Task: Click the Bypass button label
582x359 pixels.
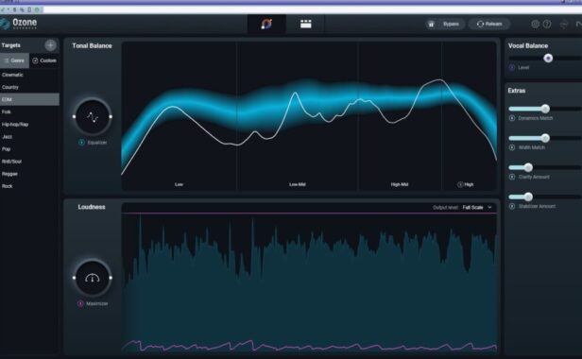Action: tap(451, 25)
